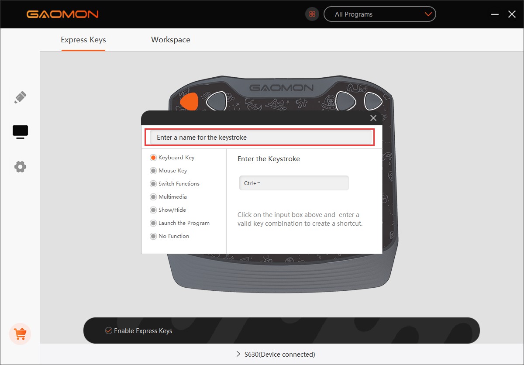524x365 pixels.
Task: Switch to the Workspace tab
Action: (x=170, y=40)
